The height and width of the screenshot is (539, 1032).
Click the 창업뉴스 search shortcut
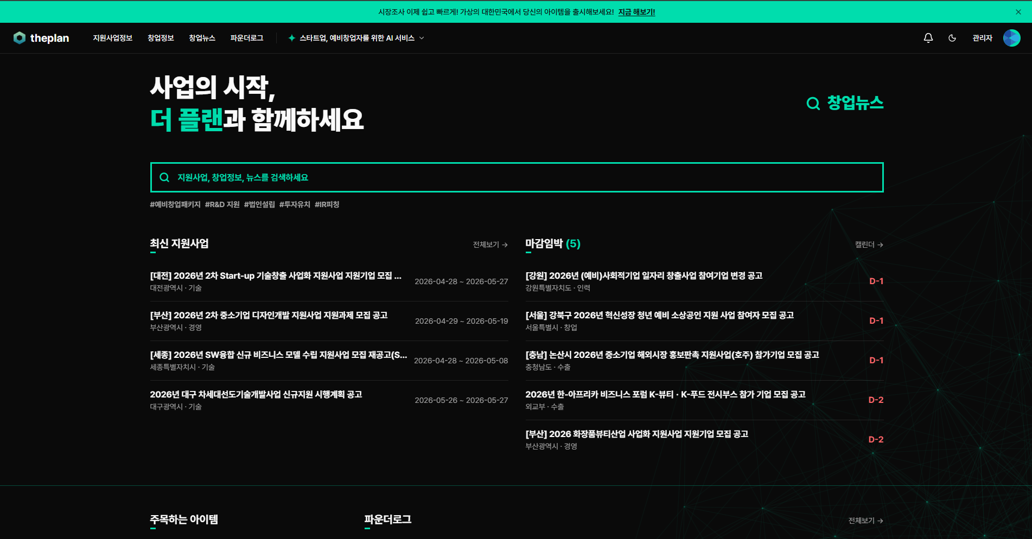pos(845,103)
